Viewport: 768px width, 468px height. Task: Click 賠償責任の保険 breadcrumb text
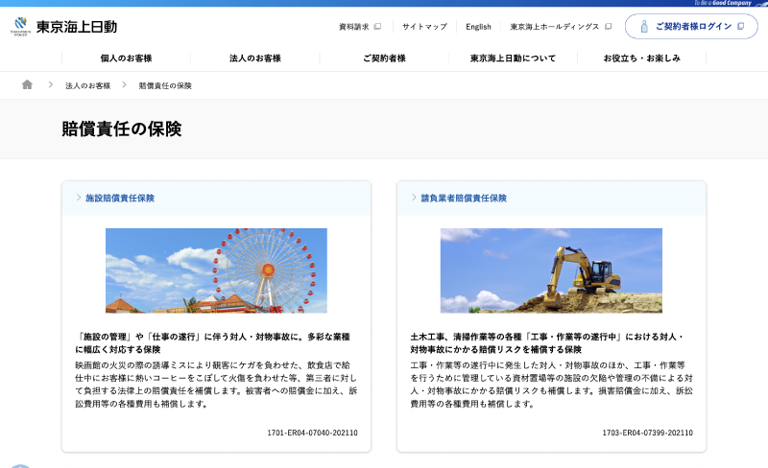click(x=165, y=85)
